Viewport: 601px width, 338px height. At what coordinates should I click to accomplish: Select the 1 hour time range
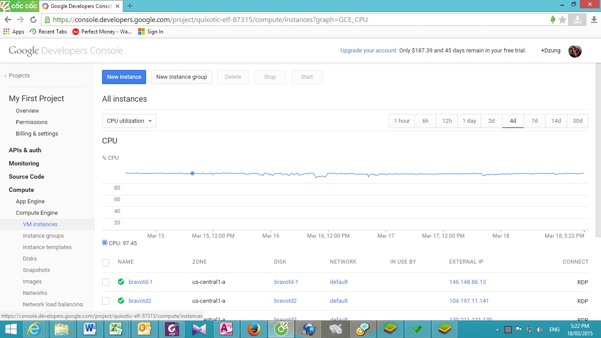pyautogui.click(x=402, y=121)
